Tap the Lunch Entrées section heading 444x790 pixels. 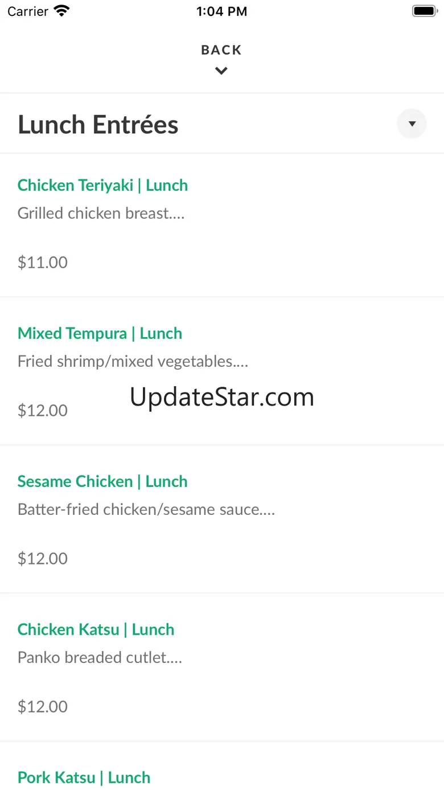click(98, 125)
